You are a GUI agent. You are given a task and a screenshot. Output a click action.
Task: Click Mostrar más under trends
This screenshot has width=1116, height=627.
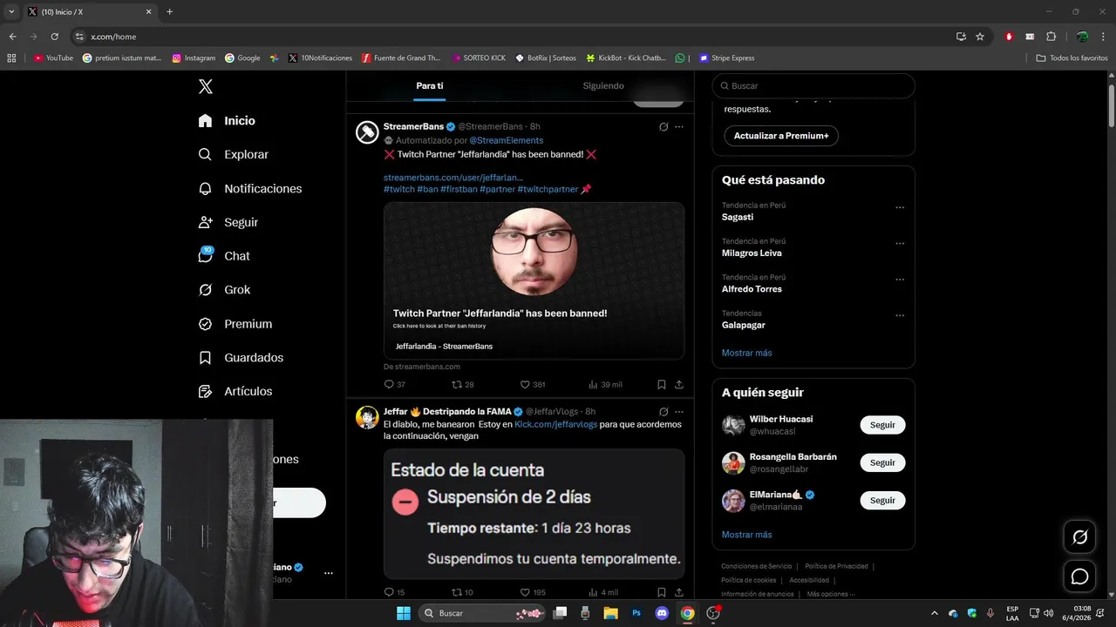[746, 353]
